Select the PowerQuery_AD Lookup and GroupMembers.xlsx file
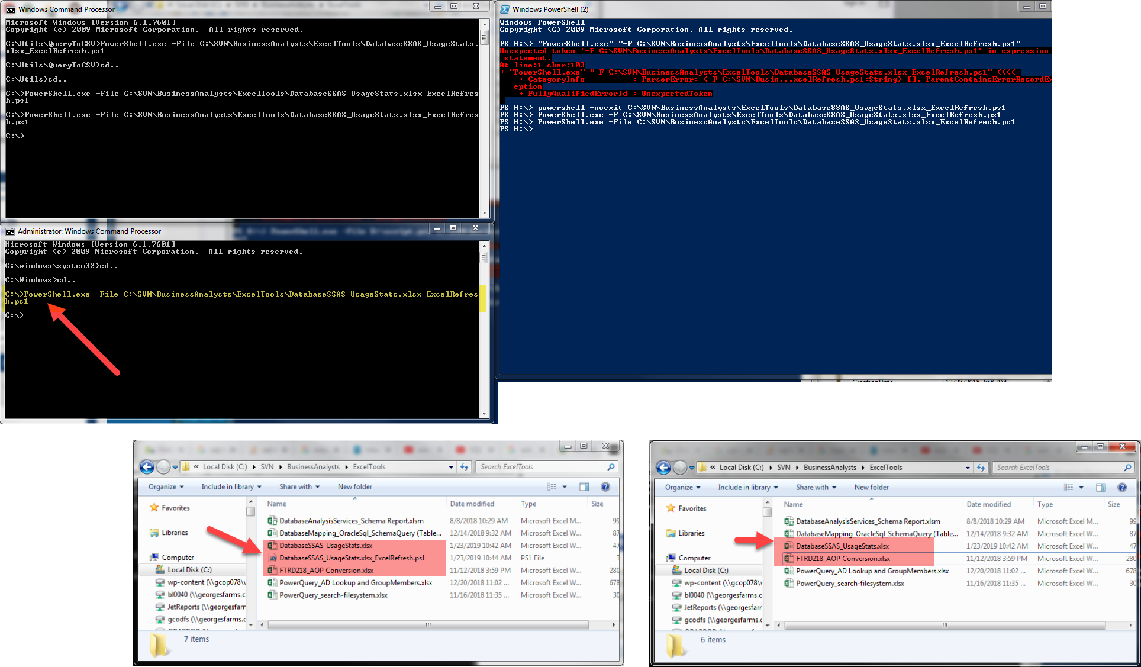The width and height of the screenshot is (1141, 667). pos(356,582)
